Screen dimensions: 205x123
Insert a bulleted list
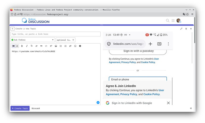click(x=61, y=46)
